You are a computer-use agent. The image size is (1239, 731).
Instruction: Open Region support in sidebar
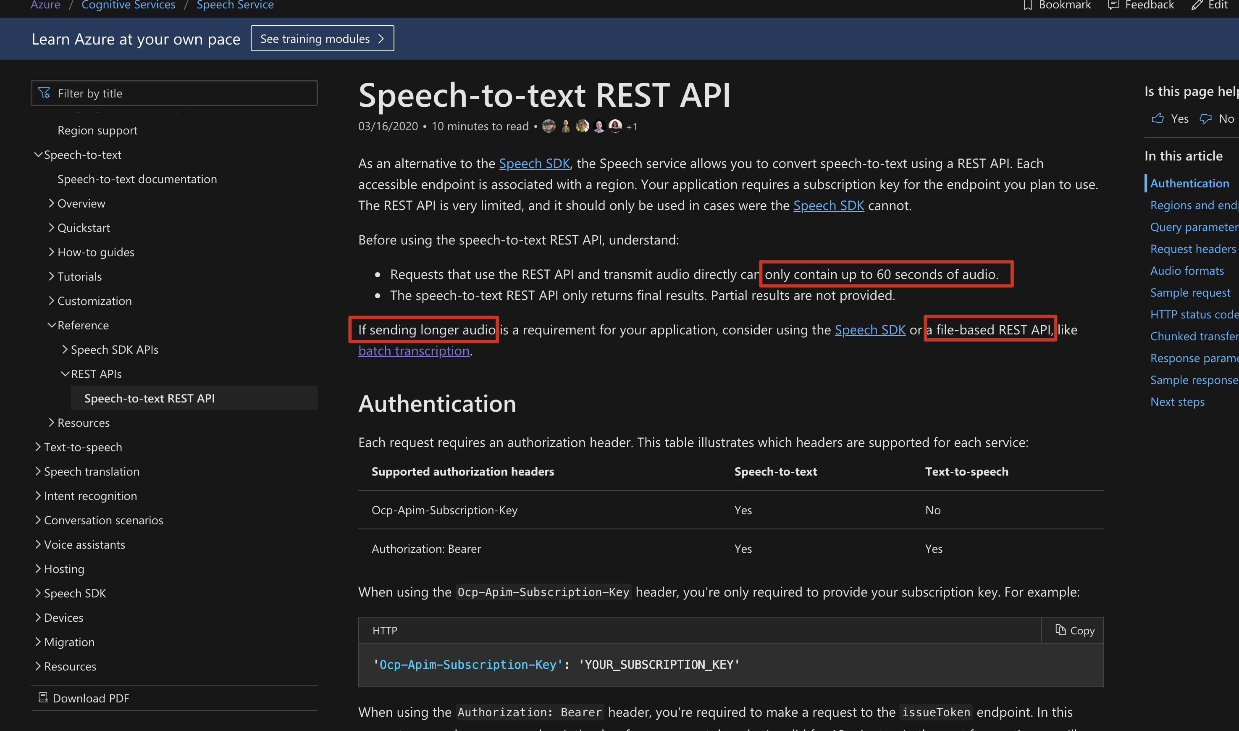[97, 131]
